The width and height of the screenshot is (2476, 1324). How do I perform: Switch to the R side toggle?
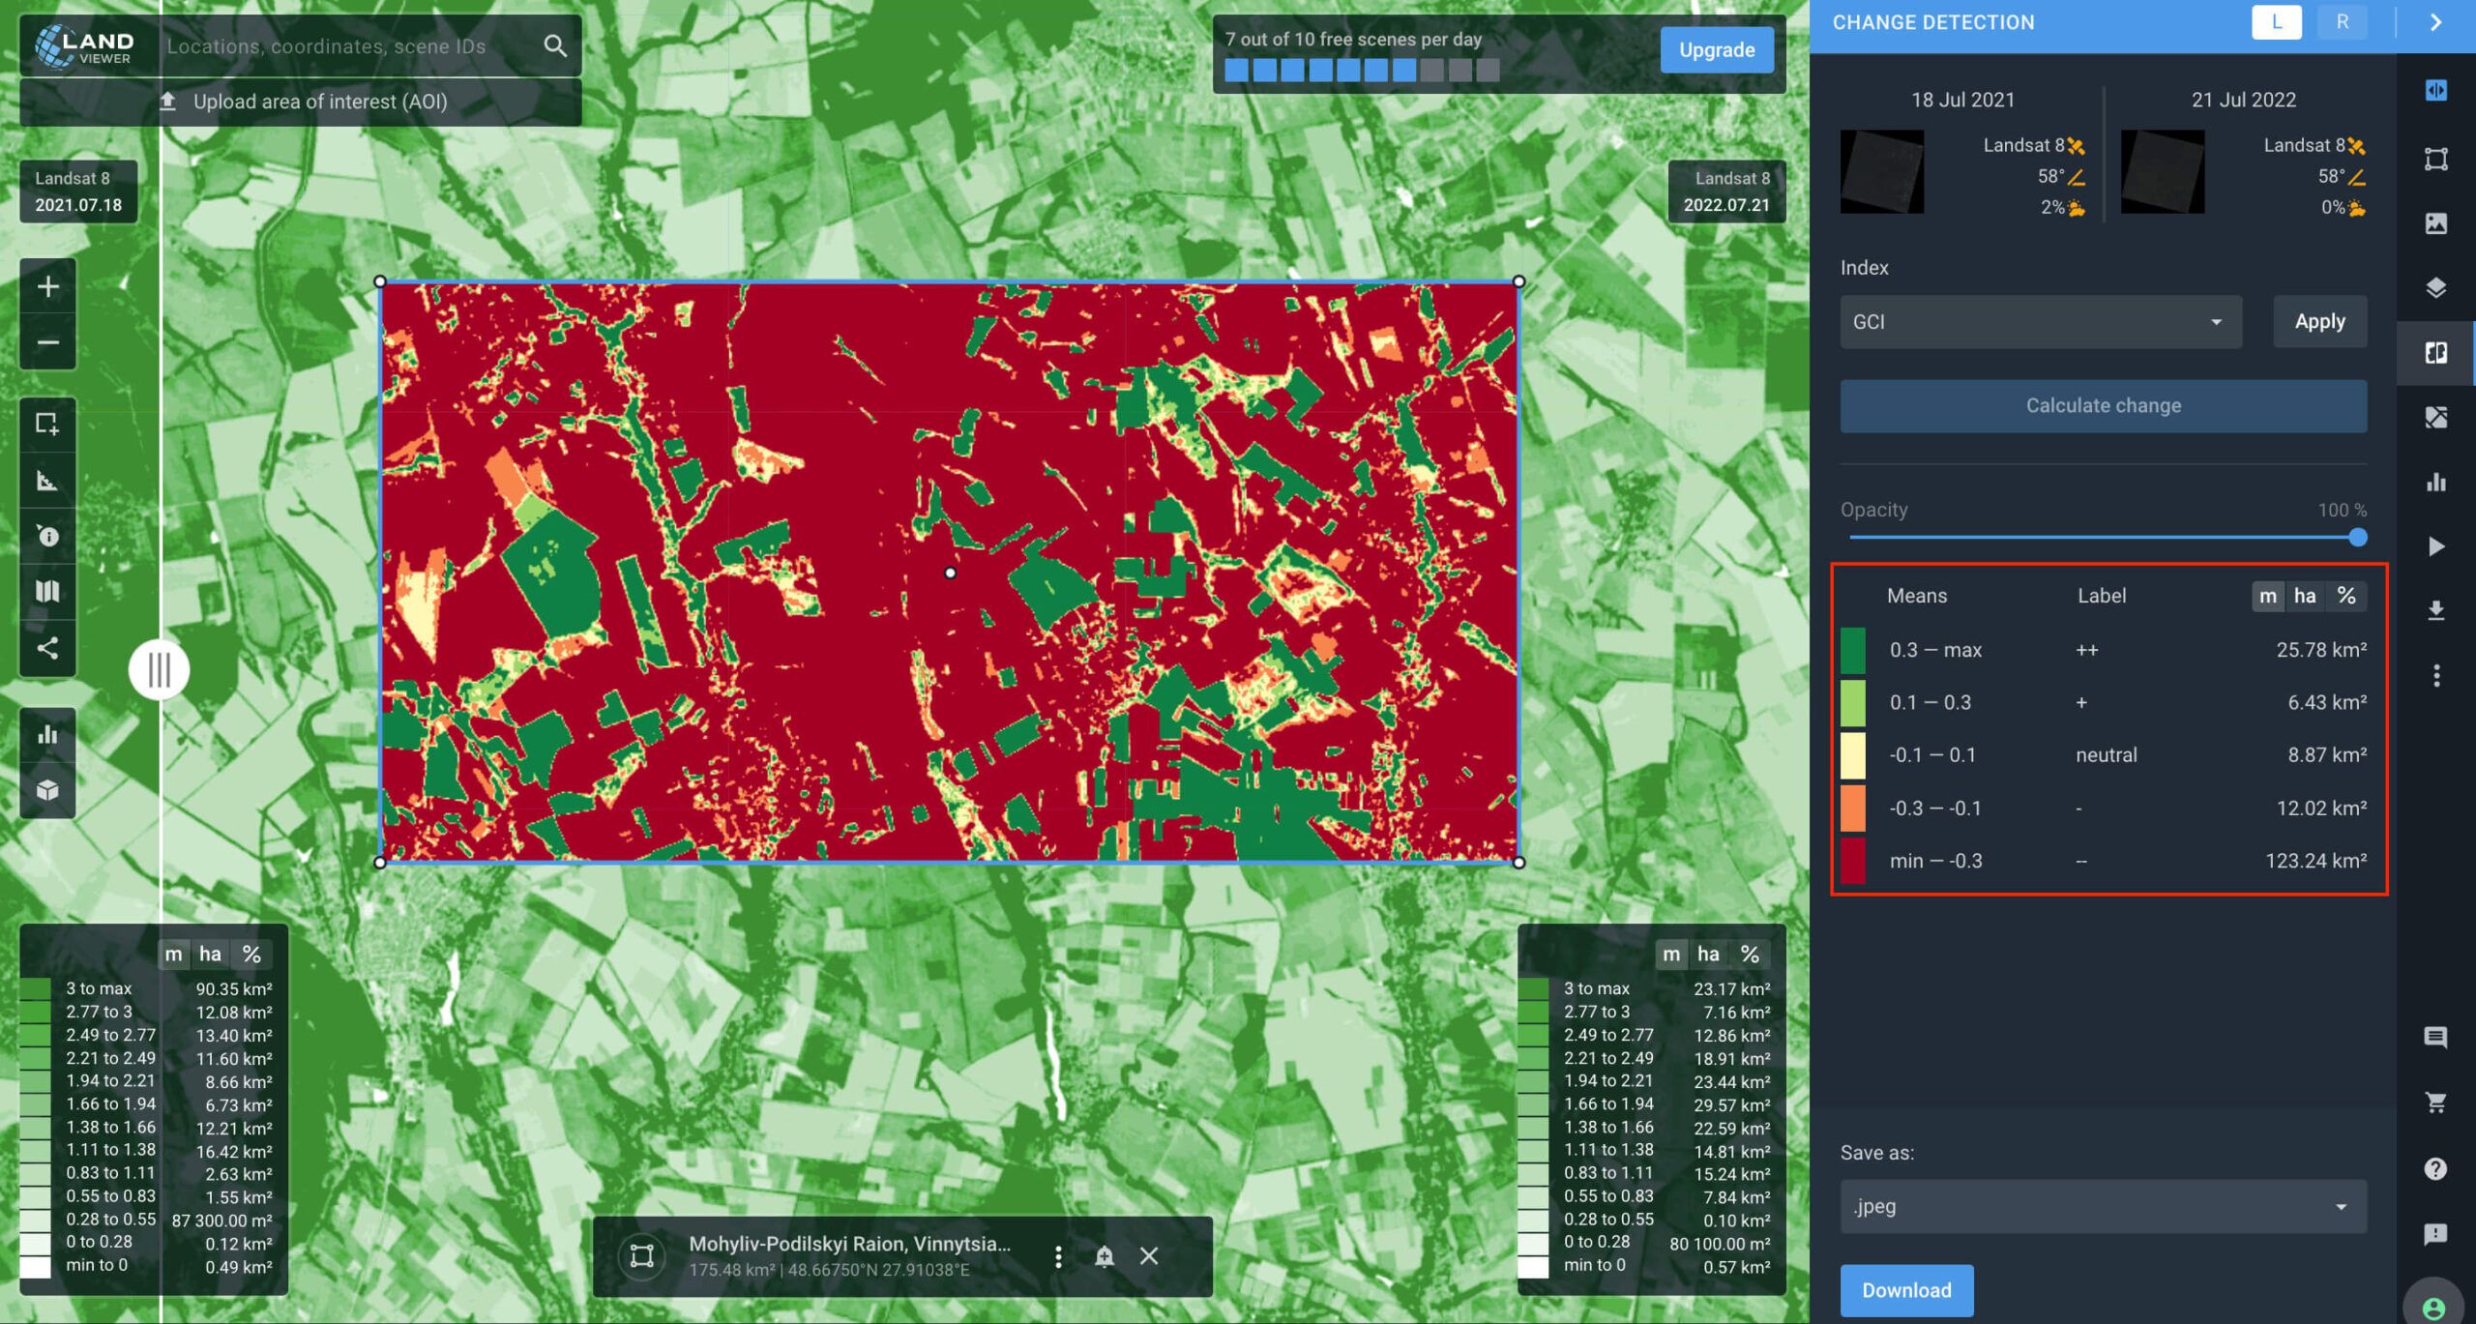[2343, 22]
